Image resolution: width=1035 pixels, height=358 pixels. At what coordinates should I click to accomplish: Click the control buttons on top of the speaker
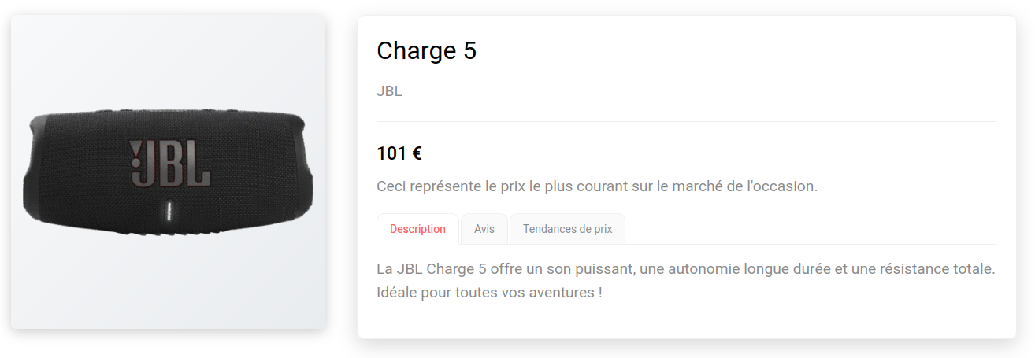168,112
